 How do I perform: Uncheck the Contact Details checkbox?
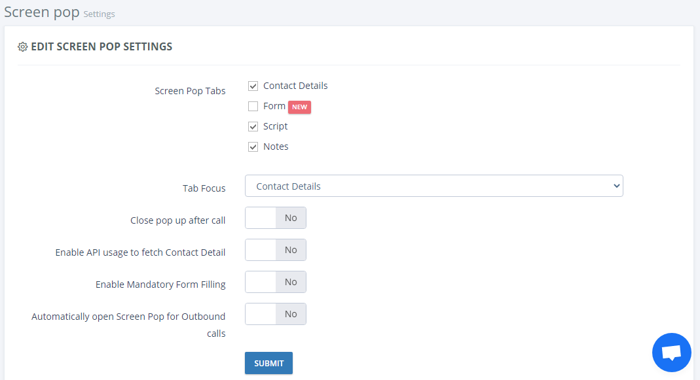tap(253, 86)
